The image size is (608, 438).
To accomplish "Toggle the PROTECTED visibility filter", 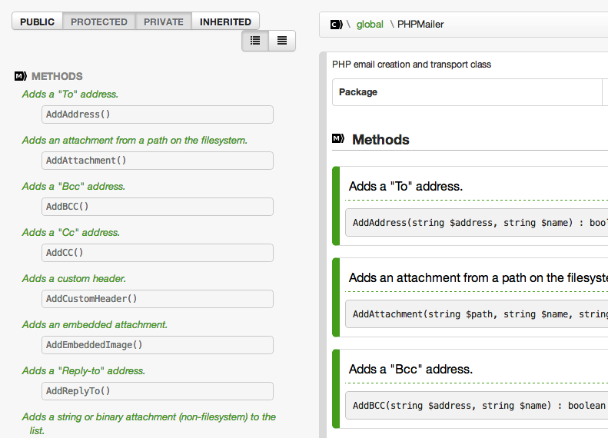I will [99, 22].
